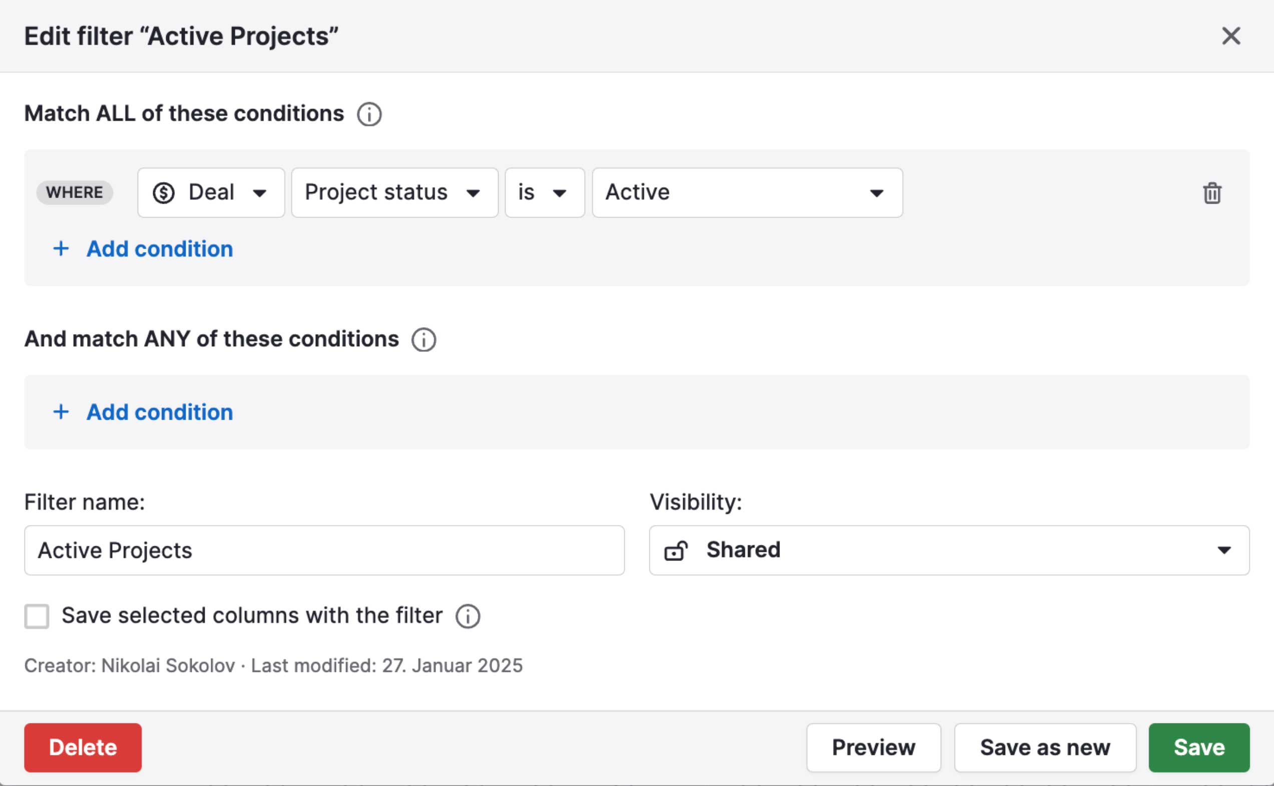The width and height of the screenshot is (1274, 786).
Task: Click the trash icon to delete condition
Action: pos(1211,193)
